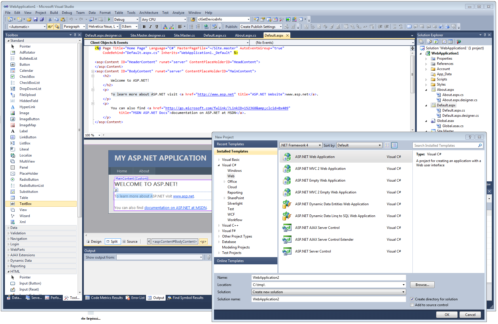Open Paragraph block format dropdown
498x324 pixels.
[x=74, y=27]
